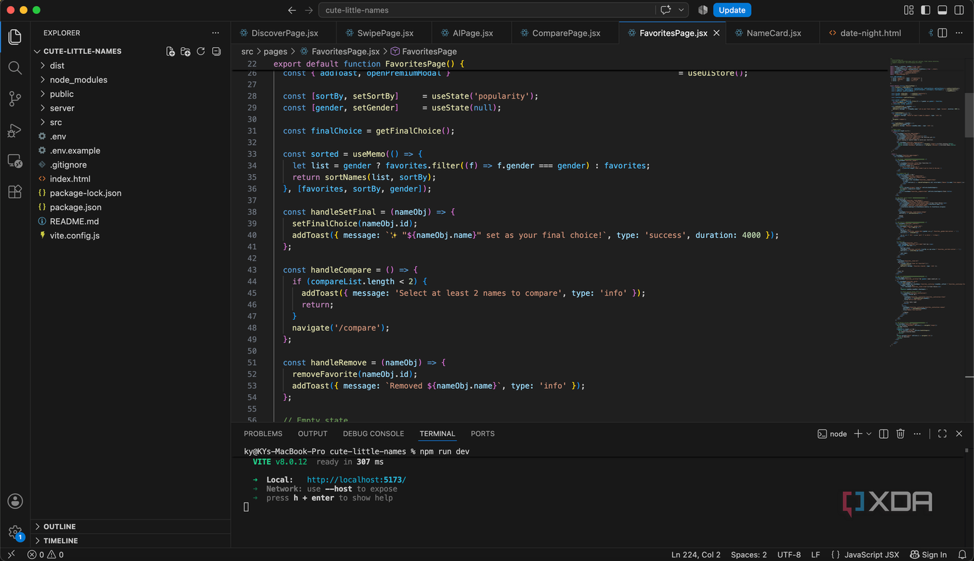974x561 pixels.
Task: Toggle primary side bar visibility
Action: point(925,10)
